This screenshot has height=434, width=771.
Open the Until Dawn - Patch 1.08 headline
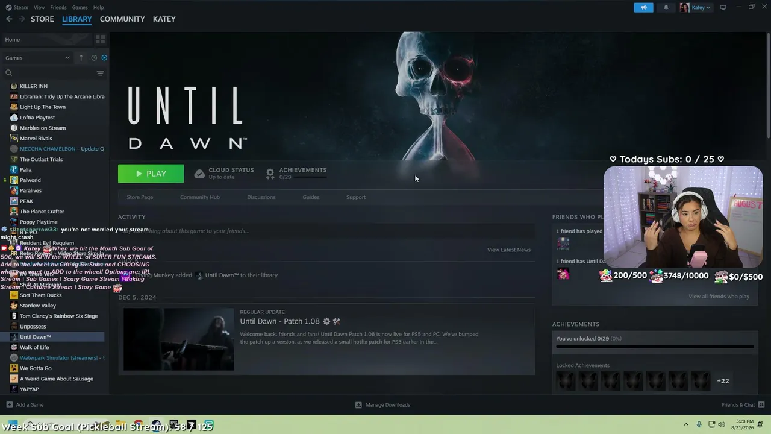[x=279, y=321]
